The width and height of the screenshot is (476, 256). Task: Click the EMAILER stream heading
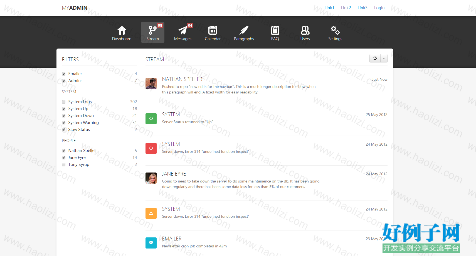172,239
